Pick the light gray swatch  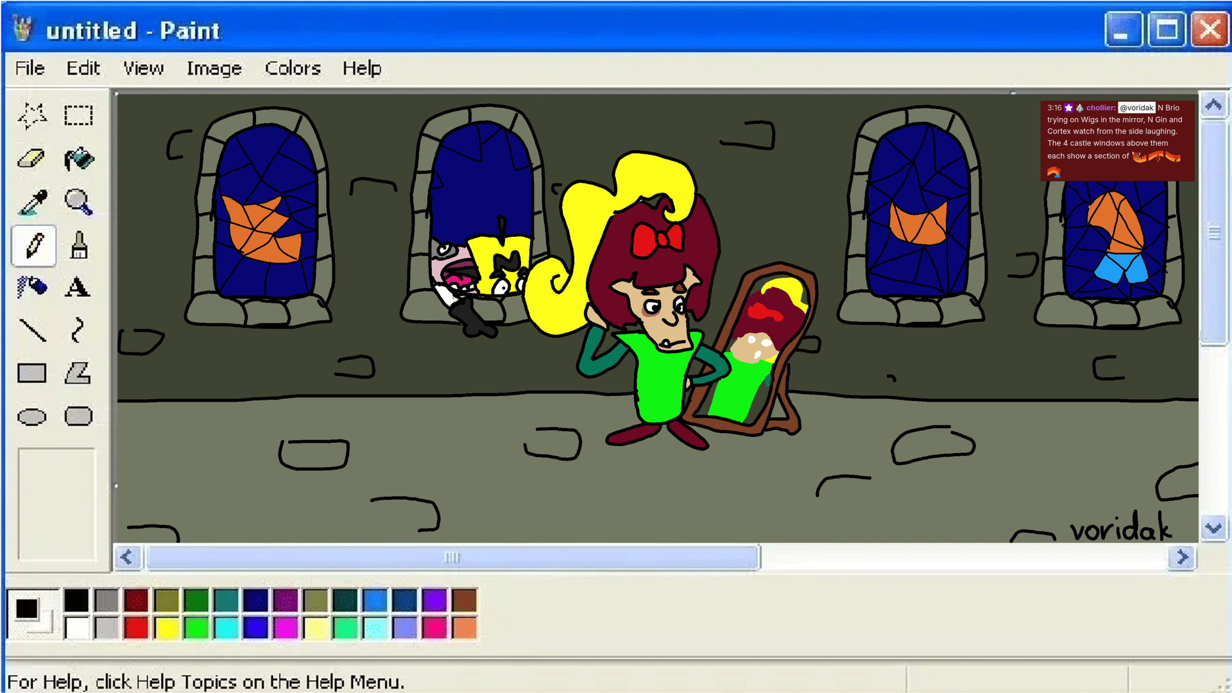tap(107, 628)
